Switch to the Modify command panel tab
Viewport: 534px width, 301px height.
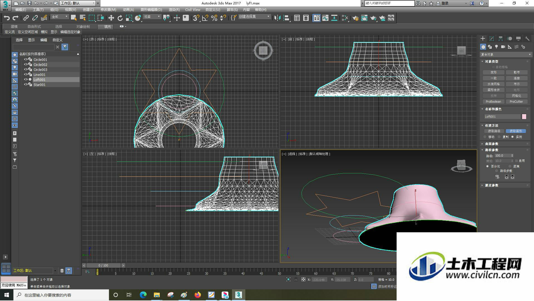492,39
